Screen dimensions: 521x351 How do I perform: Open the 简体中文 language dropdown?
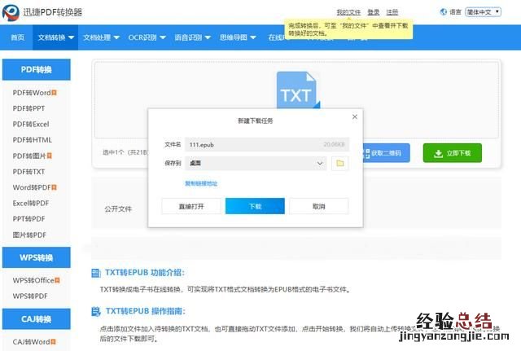483,12
